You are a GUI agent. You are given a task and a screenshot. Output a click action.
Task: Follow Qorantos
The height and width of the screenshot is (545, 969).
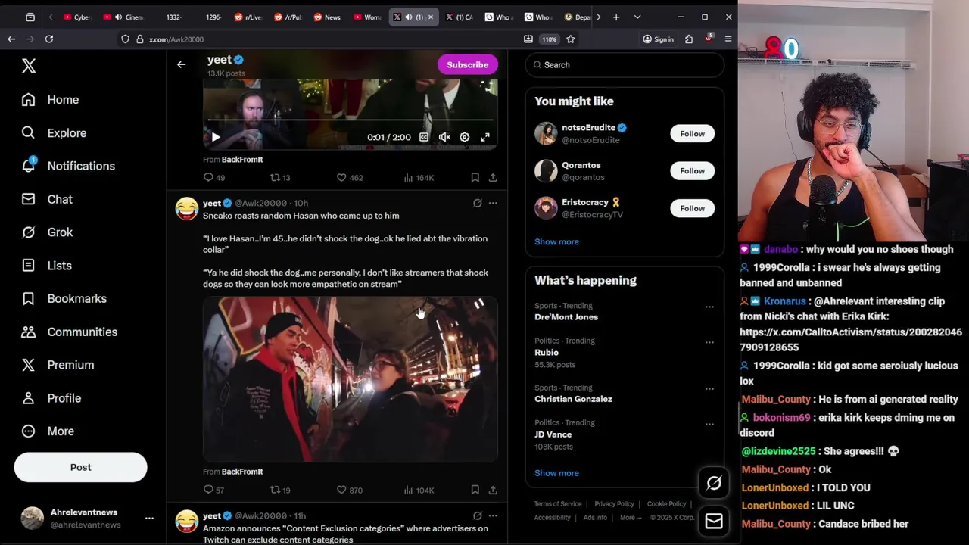692,171
